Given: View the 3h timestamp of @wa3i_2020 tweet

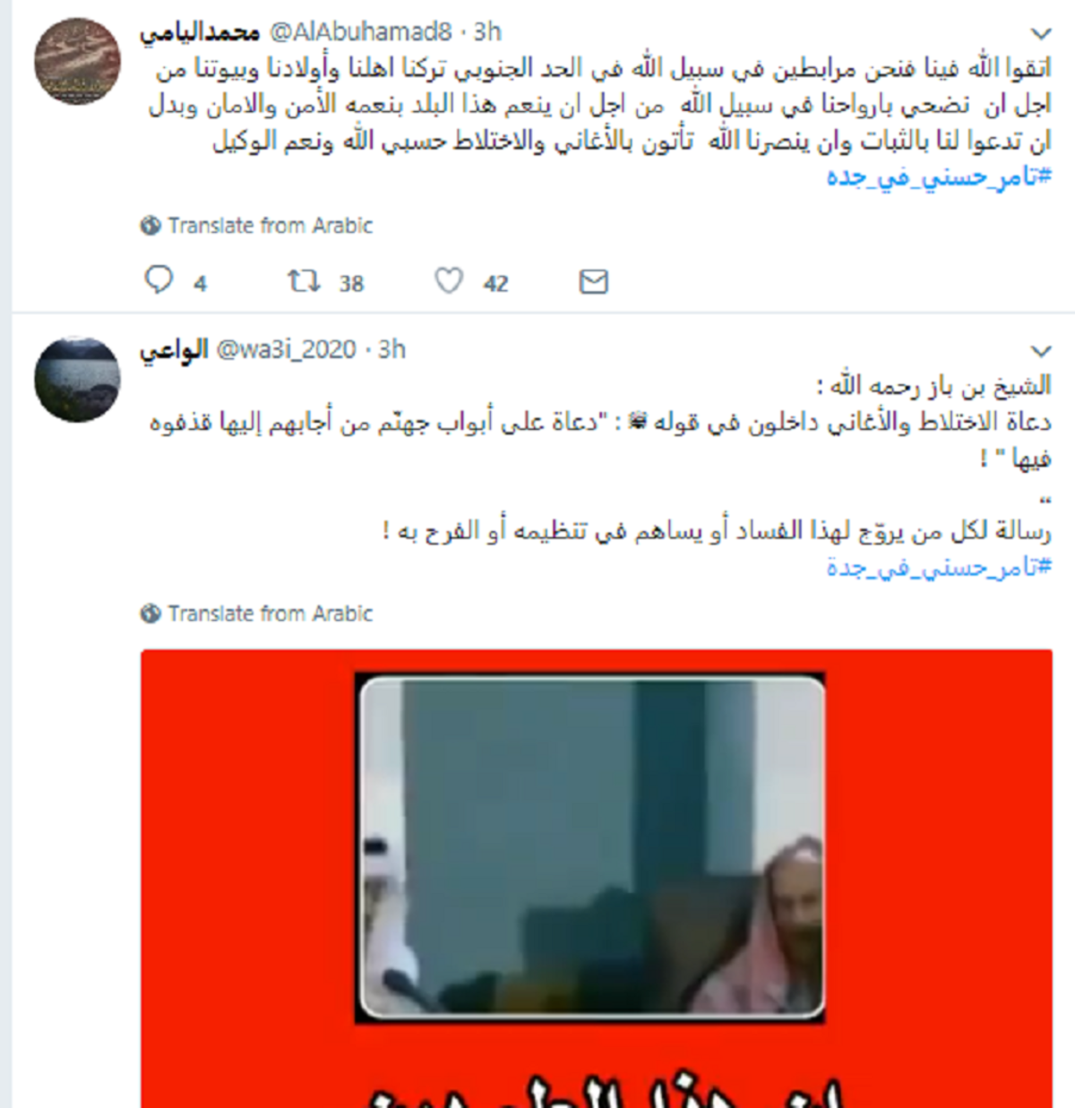Looking at the screenshot, I should [x=391, y=349].
